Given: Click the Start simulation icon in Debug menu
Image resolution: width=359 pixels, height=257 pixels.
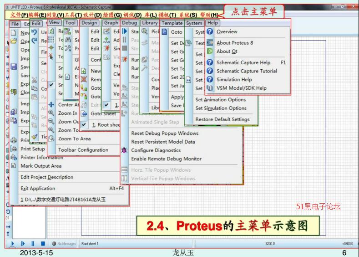Looking at the screenshot, I should click(124, 31).
